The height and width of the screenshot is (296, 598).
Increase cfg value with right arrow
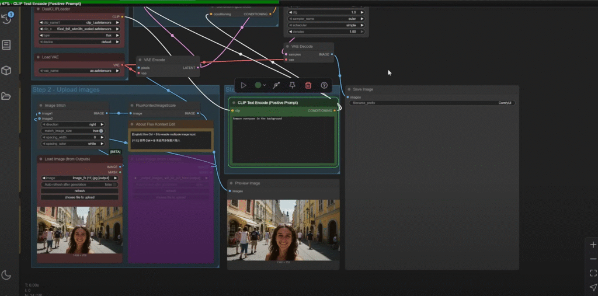[362, 12]
